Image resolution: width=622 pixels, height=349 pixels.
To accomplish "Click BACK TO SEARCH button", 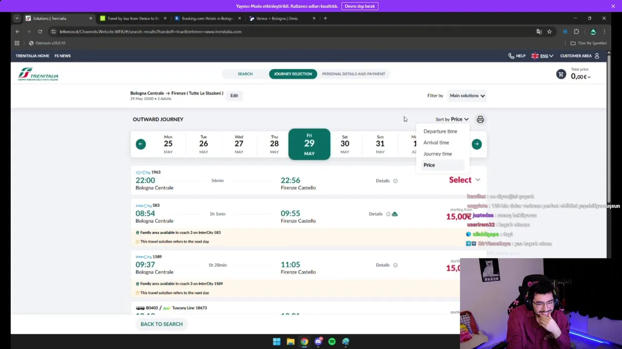I will pos(162,324).
